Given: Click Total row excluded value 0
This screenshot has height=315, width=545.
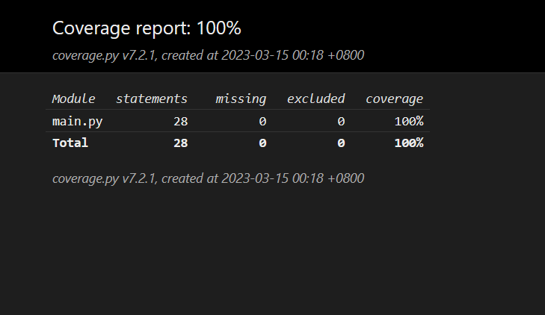Looking at the screenshot, I should click(341, 143).
